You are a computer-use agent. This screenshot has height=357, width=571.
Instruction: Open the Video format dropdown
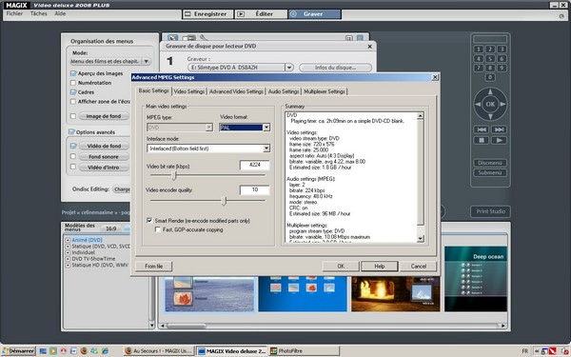click(x=266, y=128)
